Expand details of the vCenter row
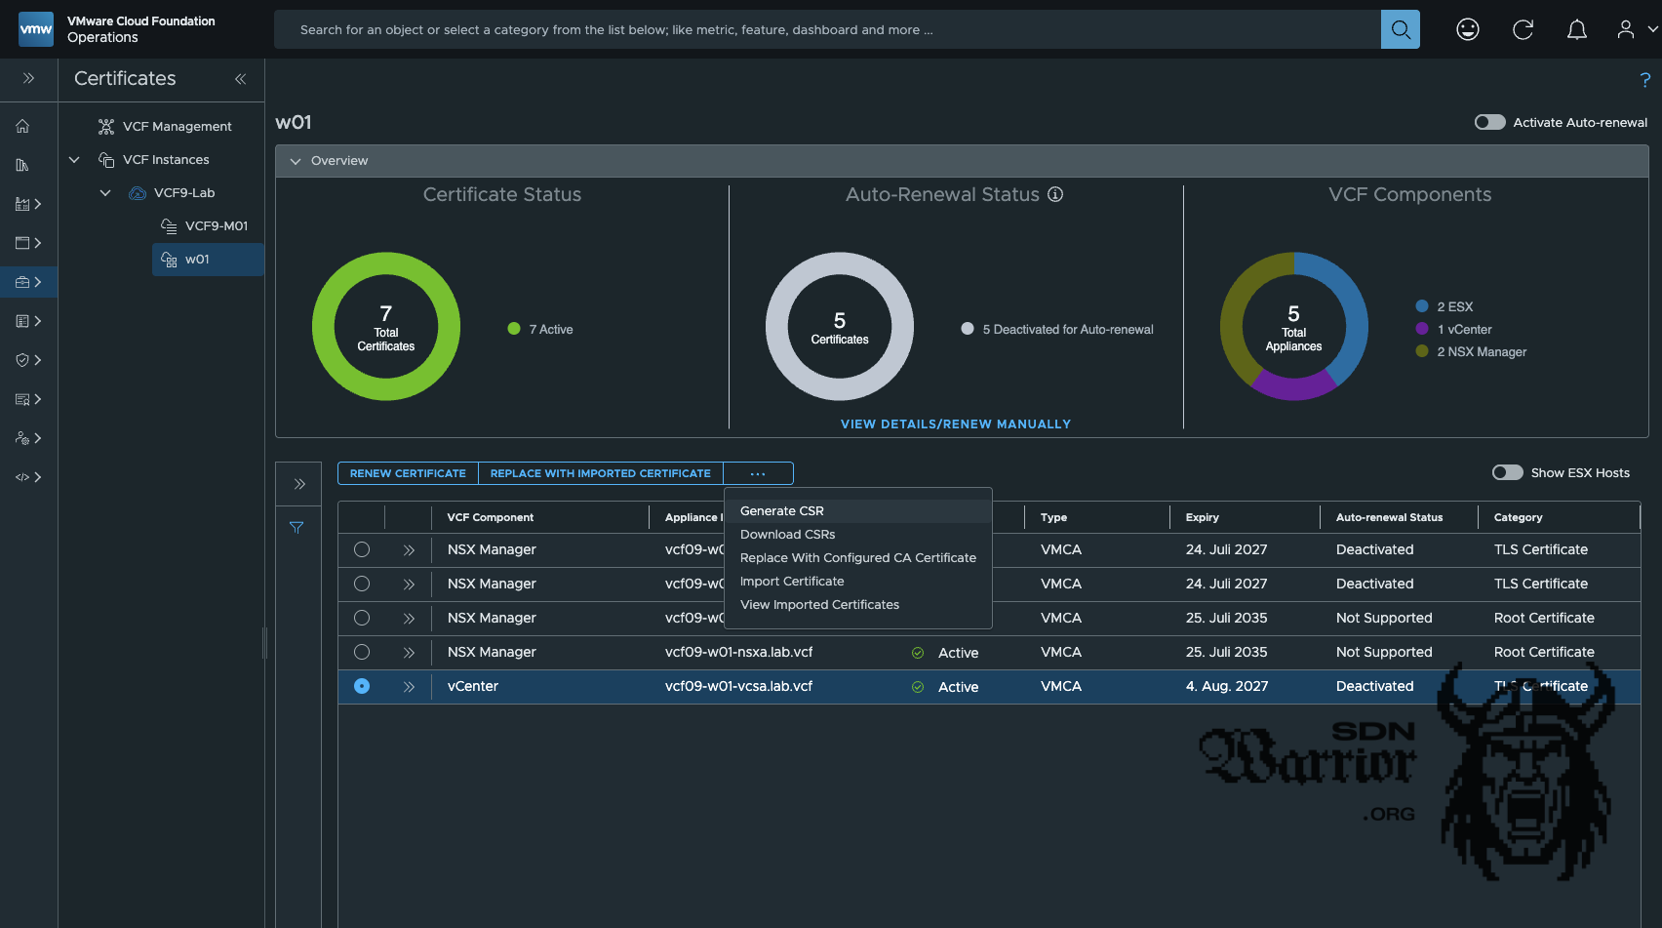The width and height of the screenshot is (1662, 928). (409, 687)
